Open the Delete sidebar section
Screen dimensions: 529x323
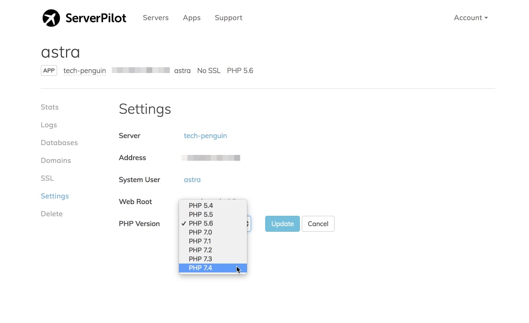pyautogui.click(x=52, y=214)
